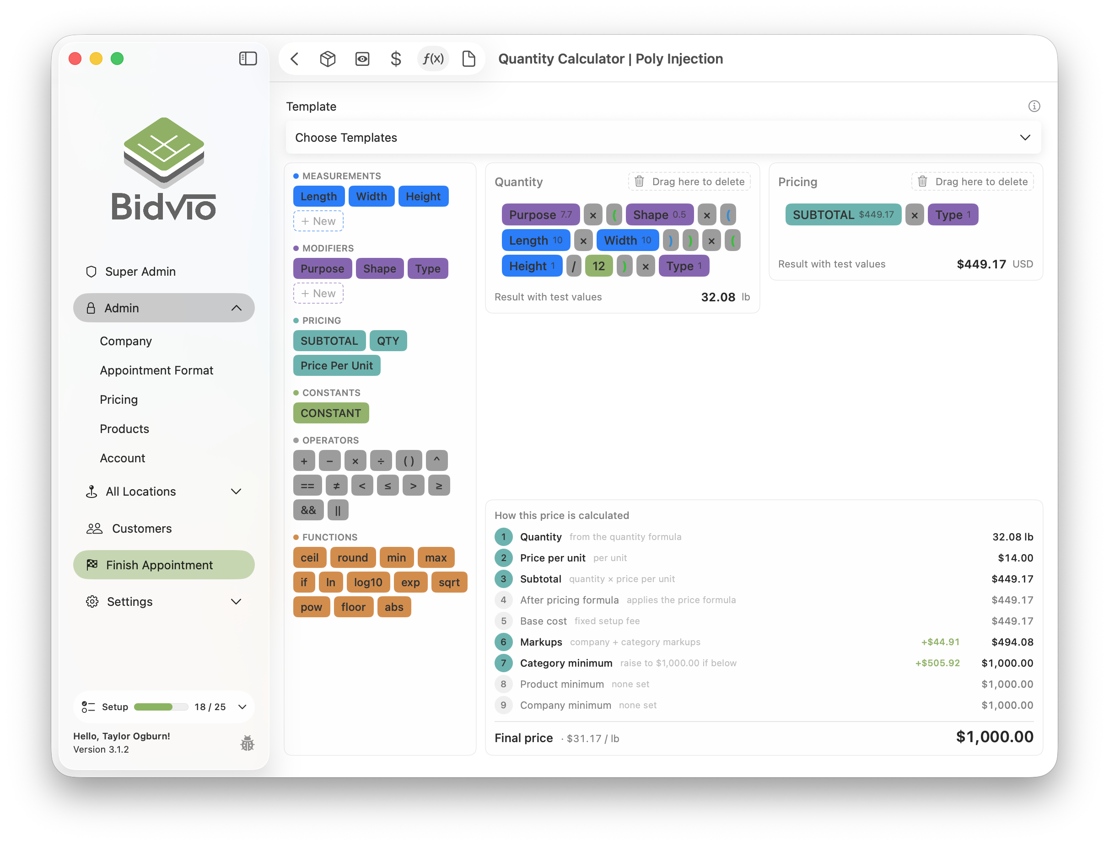The image size is (1109, 845).
Task: Click the Quantity trash delete icon
Action: (x=639, y=182)
